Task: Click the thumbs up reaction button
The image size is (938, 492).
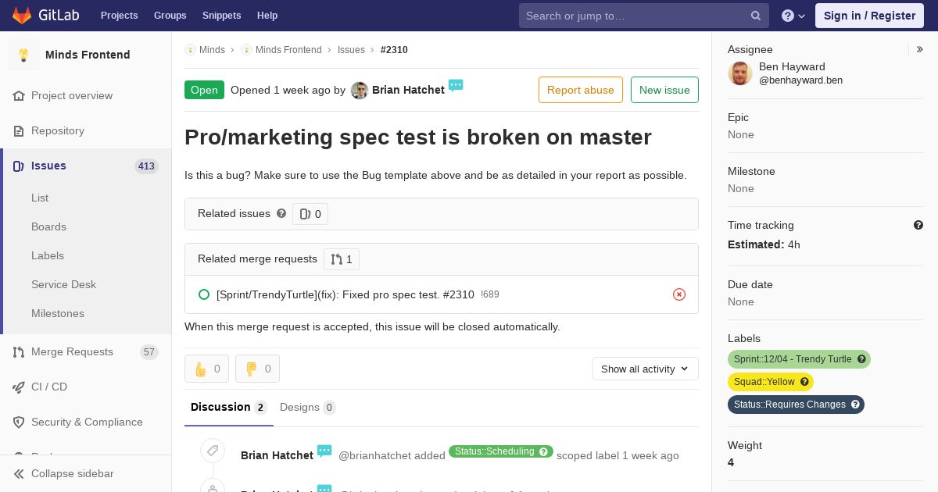Action: pyautogui.click(x=206, y=369)
